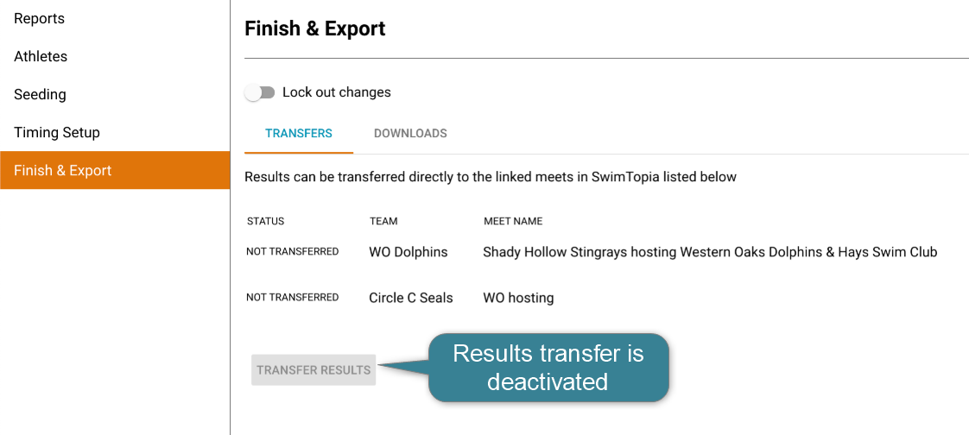Go to Athletes in the sidebar
The width and height of the screenshot is (969, 435).
tap(41, 56)
